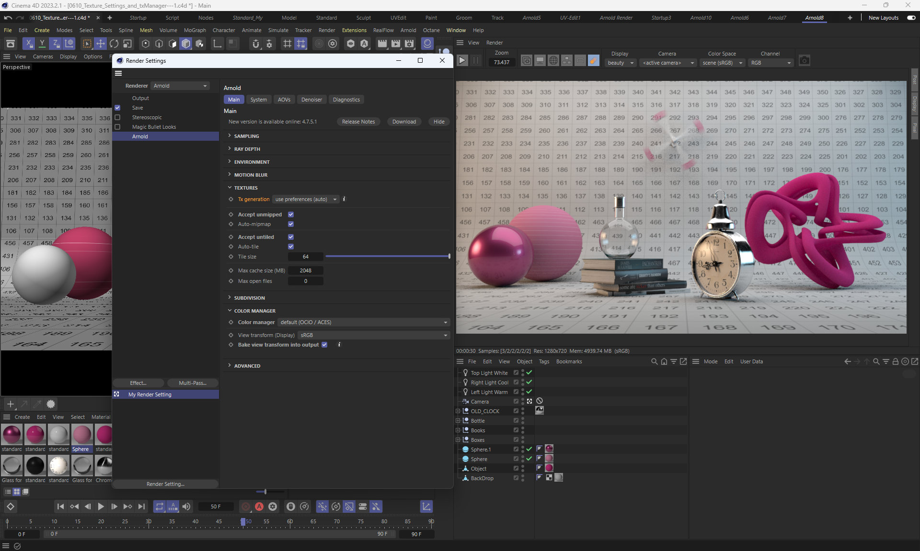Toggle autokeying red A button
This screenshot has width=920, height=551.
click(x=259, y=506)
